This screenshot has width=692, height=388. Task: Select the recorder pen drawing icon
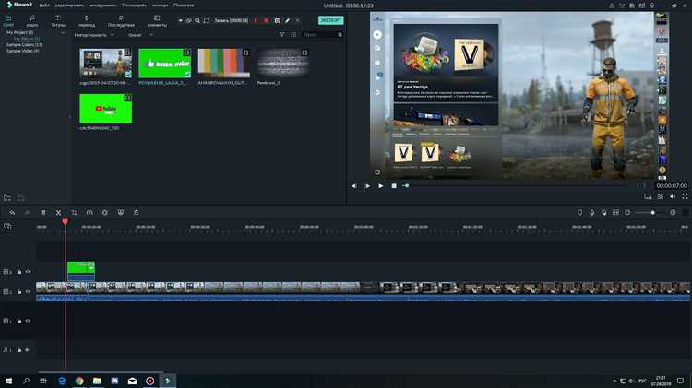288,20
